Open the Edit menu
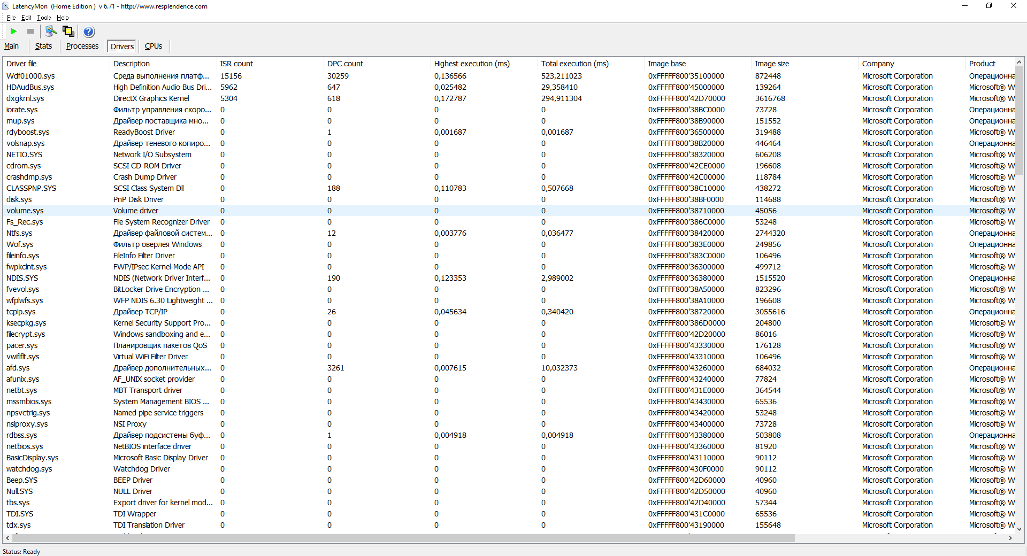This screenshot has height=556, width=1027. point(26,18)
